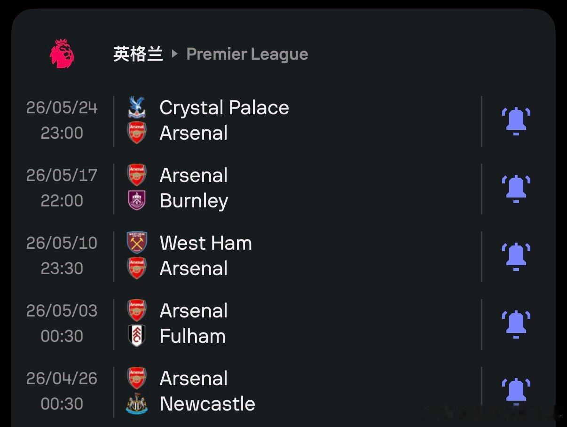This screenshot has width=567, height=427.
Task: Click Arsenal crest in the Burnley match
Action: coord(137,175)
